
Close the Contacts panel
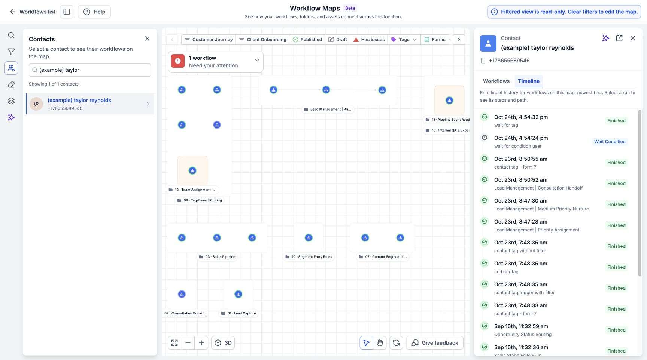pos(147,39)
